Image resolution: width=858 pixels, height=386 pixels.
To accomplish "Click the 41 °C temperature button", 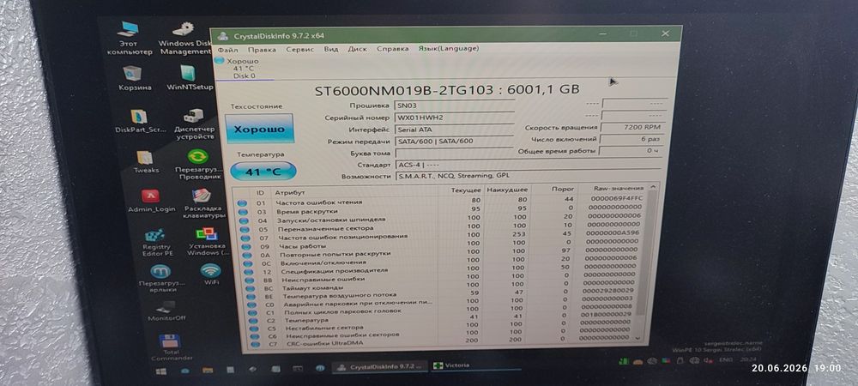I will [263, 172].
